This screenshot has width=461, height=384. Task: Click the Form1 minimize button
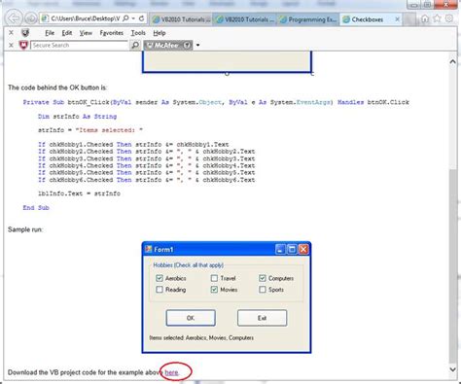tap(280, 249)
